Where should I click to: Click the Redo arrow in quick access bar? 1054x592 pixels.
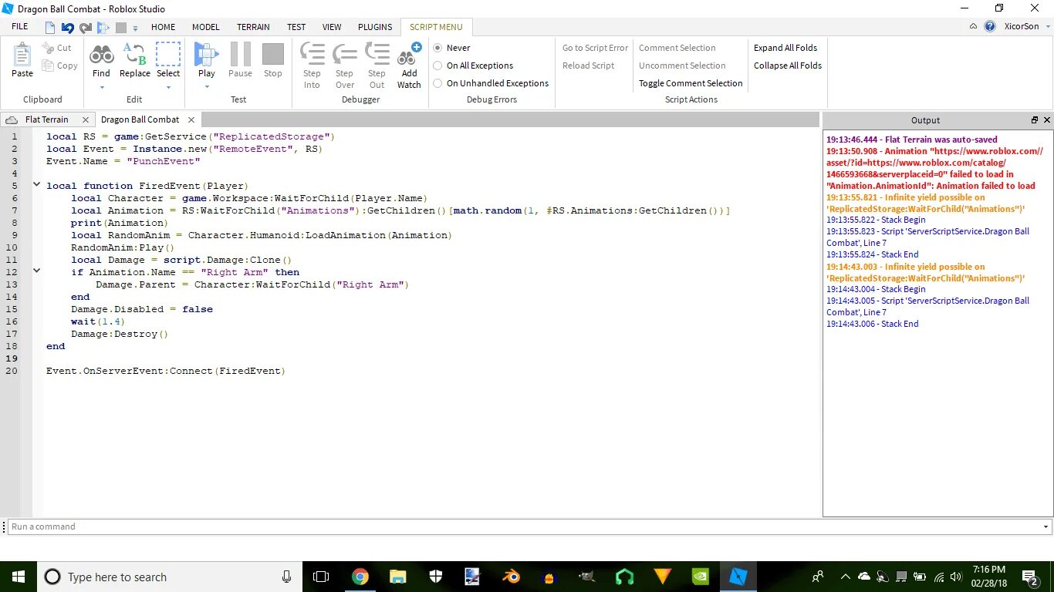tap(86, 27)
